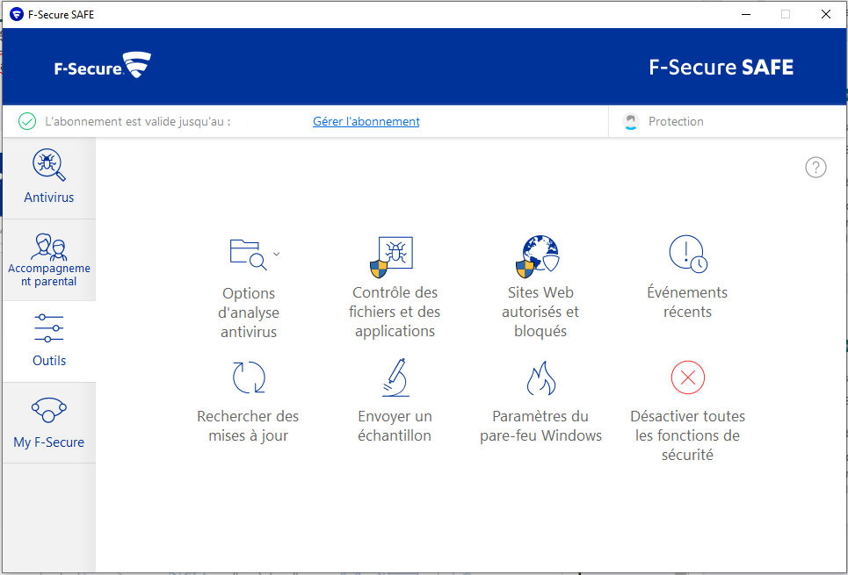Image resolution: width=848 pixels, height=575 pixels.
Task: Minimize the F-Secure SAFE window
Action: click(x=746, y=15)
